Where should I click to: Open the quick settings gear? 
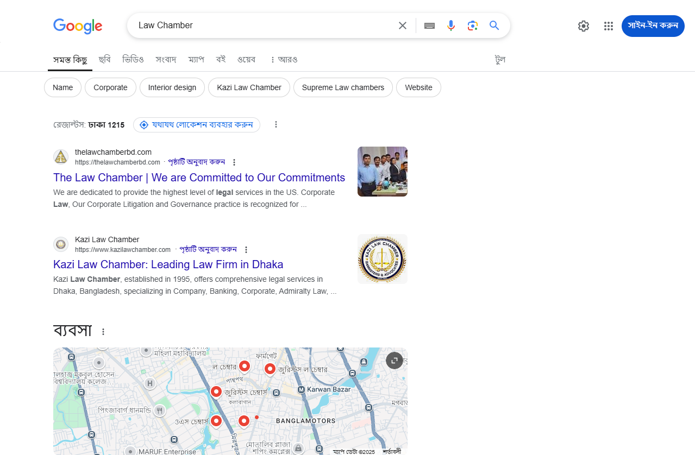[584, 26]
